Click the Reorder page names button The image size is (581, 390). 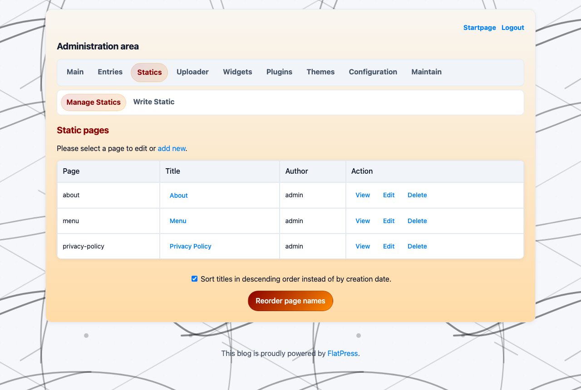290,301
